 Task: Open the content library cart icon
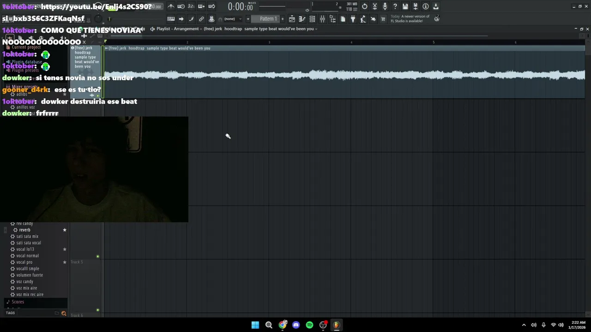click(383, 19)
